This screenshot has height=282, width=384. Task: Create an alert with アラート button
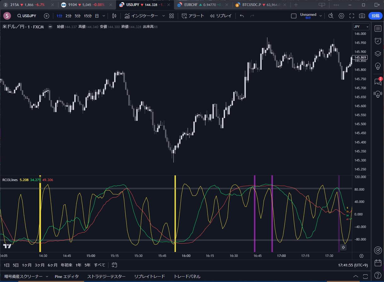pyautogui.click(x=193, y=16)
